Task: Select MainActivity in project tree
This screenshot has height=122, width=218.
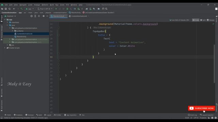Action: click(x=21, y=37)
